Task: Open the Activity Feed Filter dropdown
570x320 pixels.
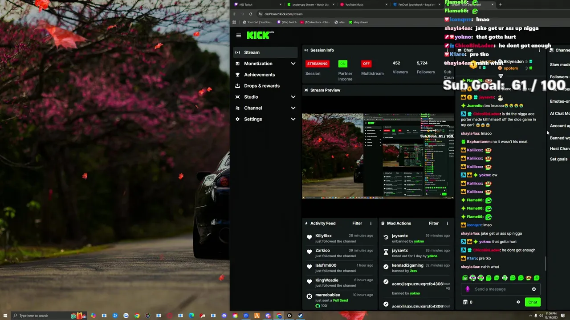Action: [357, 224]
